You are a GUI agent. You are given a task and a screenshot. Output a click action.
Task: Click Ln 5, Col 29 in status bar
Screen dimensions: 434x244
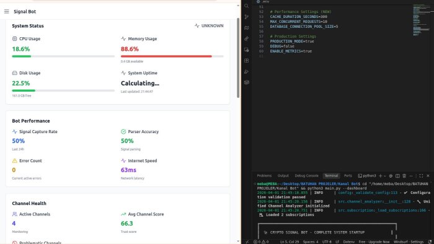coord(290,242)
